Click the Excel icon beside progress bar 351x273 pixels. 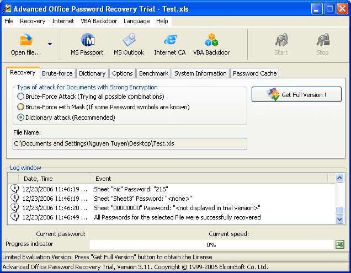click(x=339, y=244)
